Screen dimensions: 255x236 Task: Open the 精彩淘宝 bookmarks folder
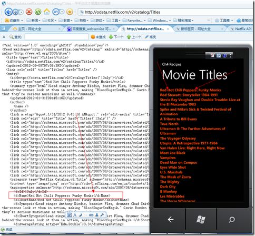coord(183,21)
